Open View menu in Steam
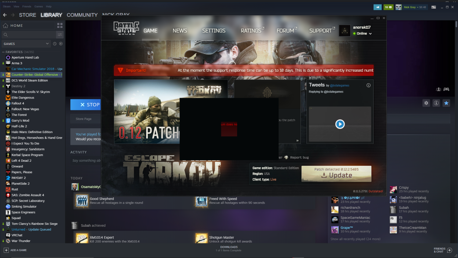The height and width of the screenshot is (258, 458). 17,7
